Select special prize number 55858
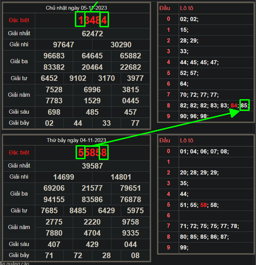This screenshot has height=265, width=256. click(92, 152)
